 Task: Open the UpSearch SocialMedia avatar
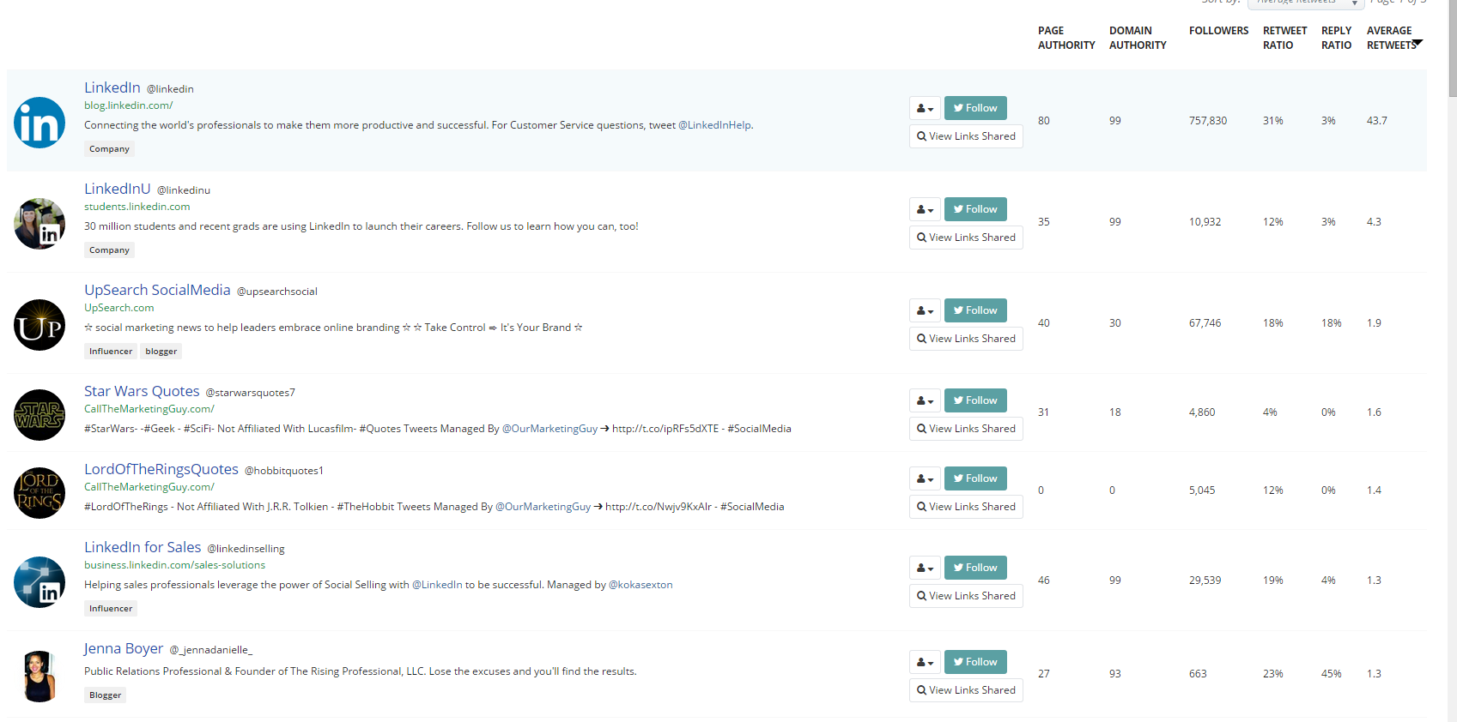(x=39, y=325)
